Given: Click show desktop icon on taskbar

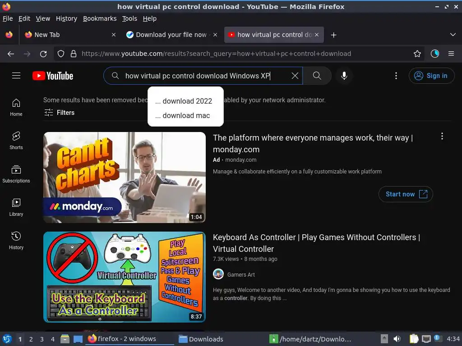Looking at the screenshot, I should [78, 339].
